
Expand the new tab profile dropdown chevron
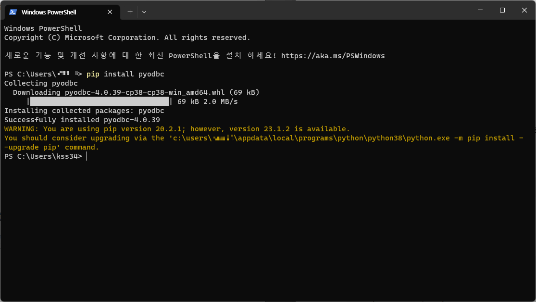point(144,12)
